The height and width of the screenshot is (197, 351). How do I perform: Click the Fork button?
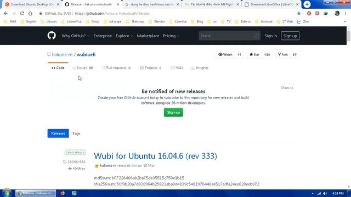(283, 55)
